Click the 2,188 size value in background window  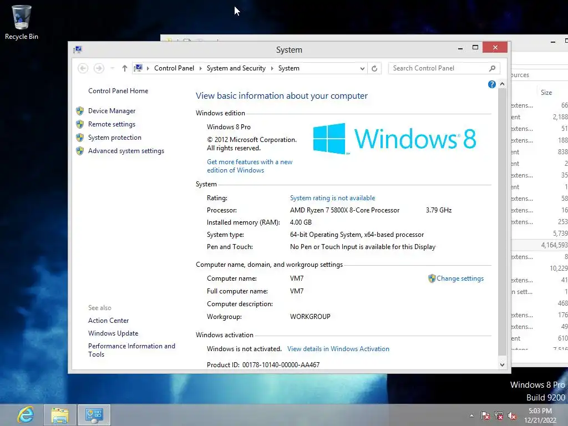coord(560,117)
